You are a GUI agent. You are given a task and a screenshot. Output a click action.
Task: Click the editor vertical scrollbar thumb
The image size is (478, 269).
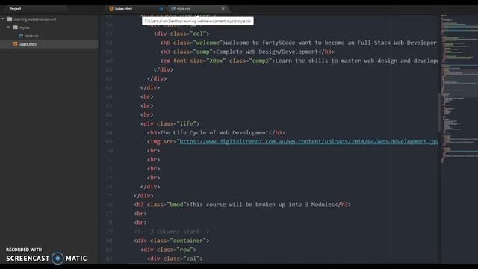(439, 112)
